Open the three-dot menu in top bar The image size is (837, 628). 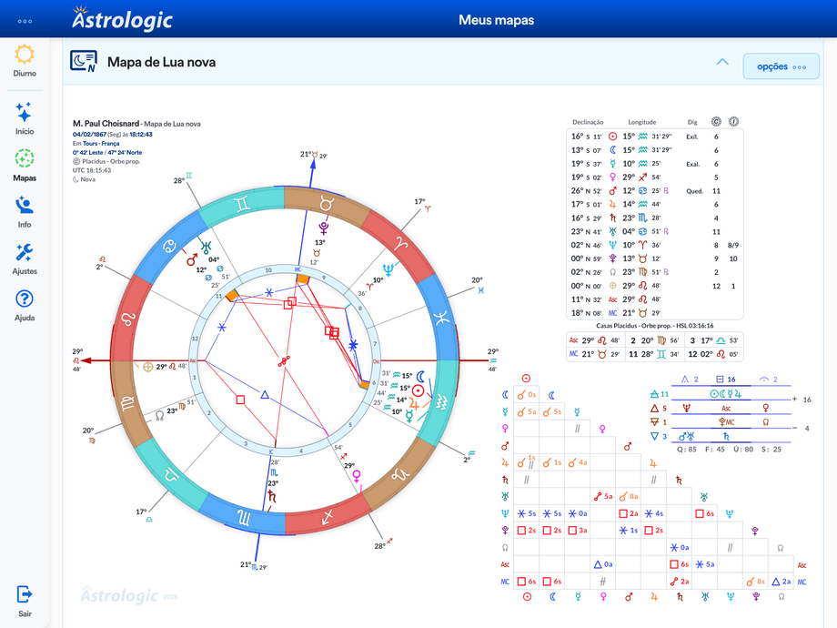click(x=25, y=21)
